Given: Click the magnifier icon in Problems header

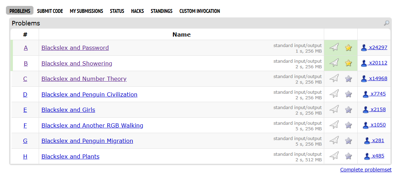Looking at the screenshot, I should click(x=386, y=23).
